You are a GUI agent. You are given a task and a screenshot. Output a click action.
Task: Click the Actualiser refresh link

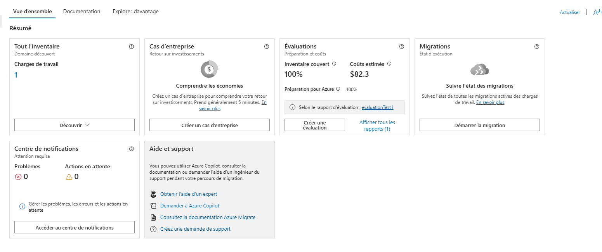coord(570,12)
